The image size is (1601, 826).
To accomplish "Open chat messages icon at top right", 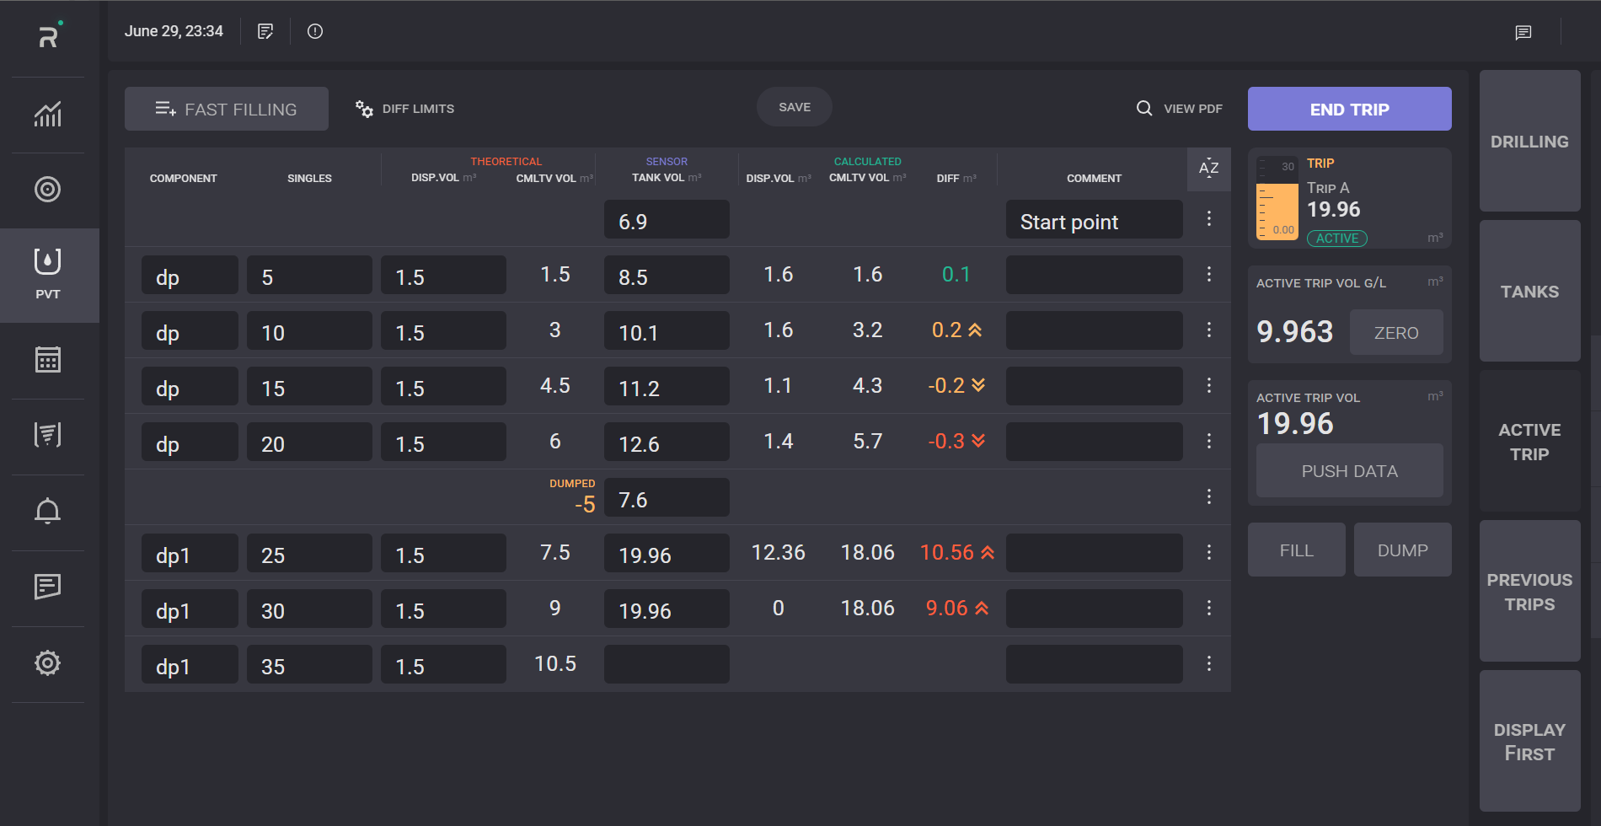I will [x=1523, y=32].
